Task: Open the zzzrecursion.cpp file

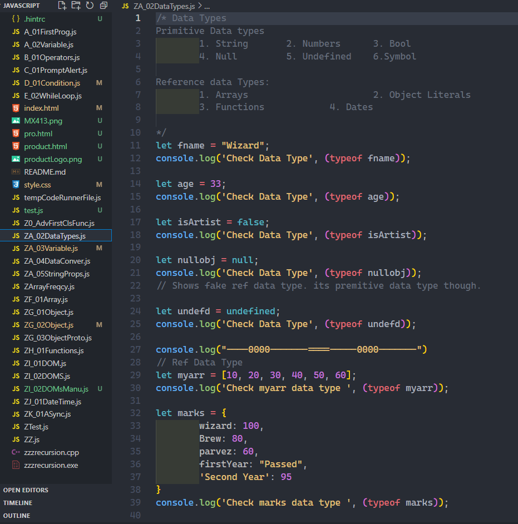Action: point(52,452)
